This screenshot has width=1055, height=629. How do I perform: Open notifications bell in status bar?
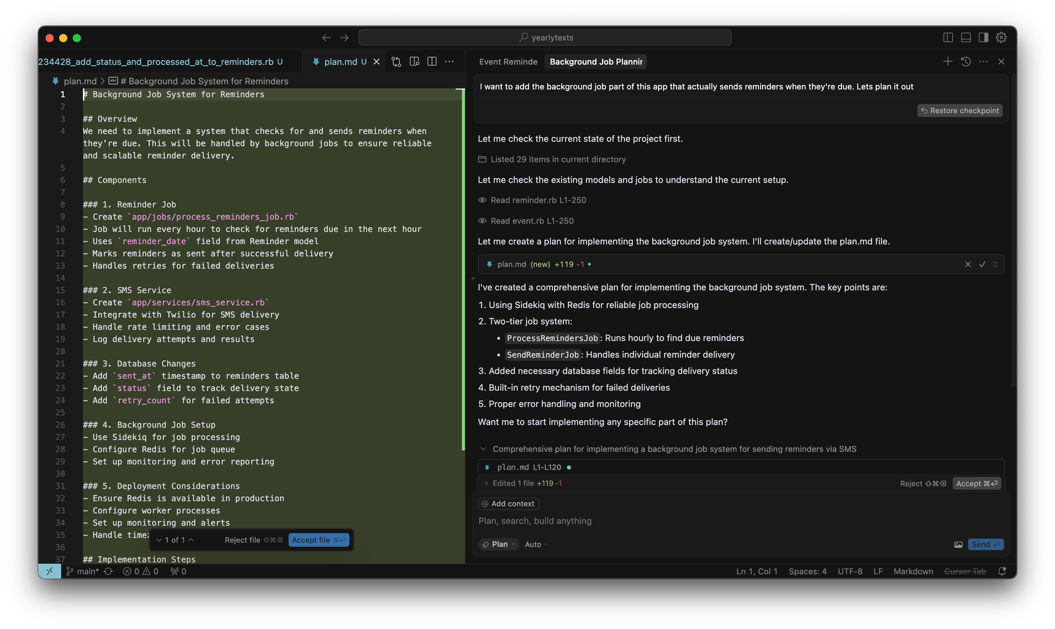tap(1002, 571)
